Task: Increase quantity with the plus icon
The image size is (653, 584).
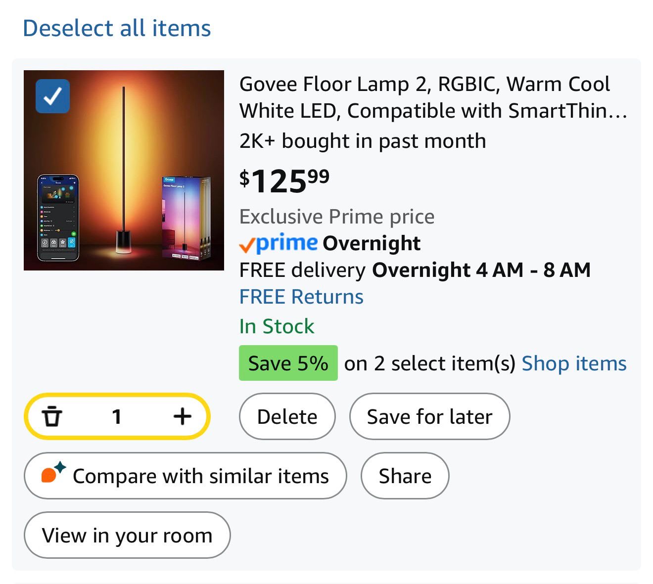Action: pyautogui.click(x=182, y=416)
